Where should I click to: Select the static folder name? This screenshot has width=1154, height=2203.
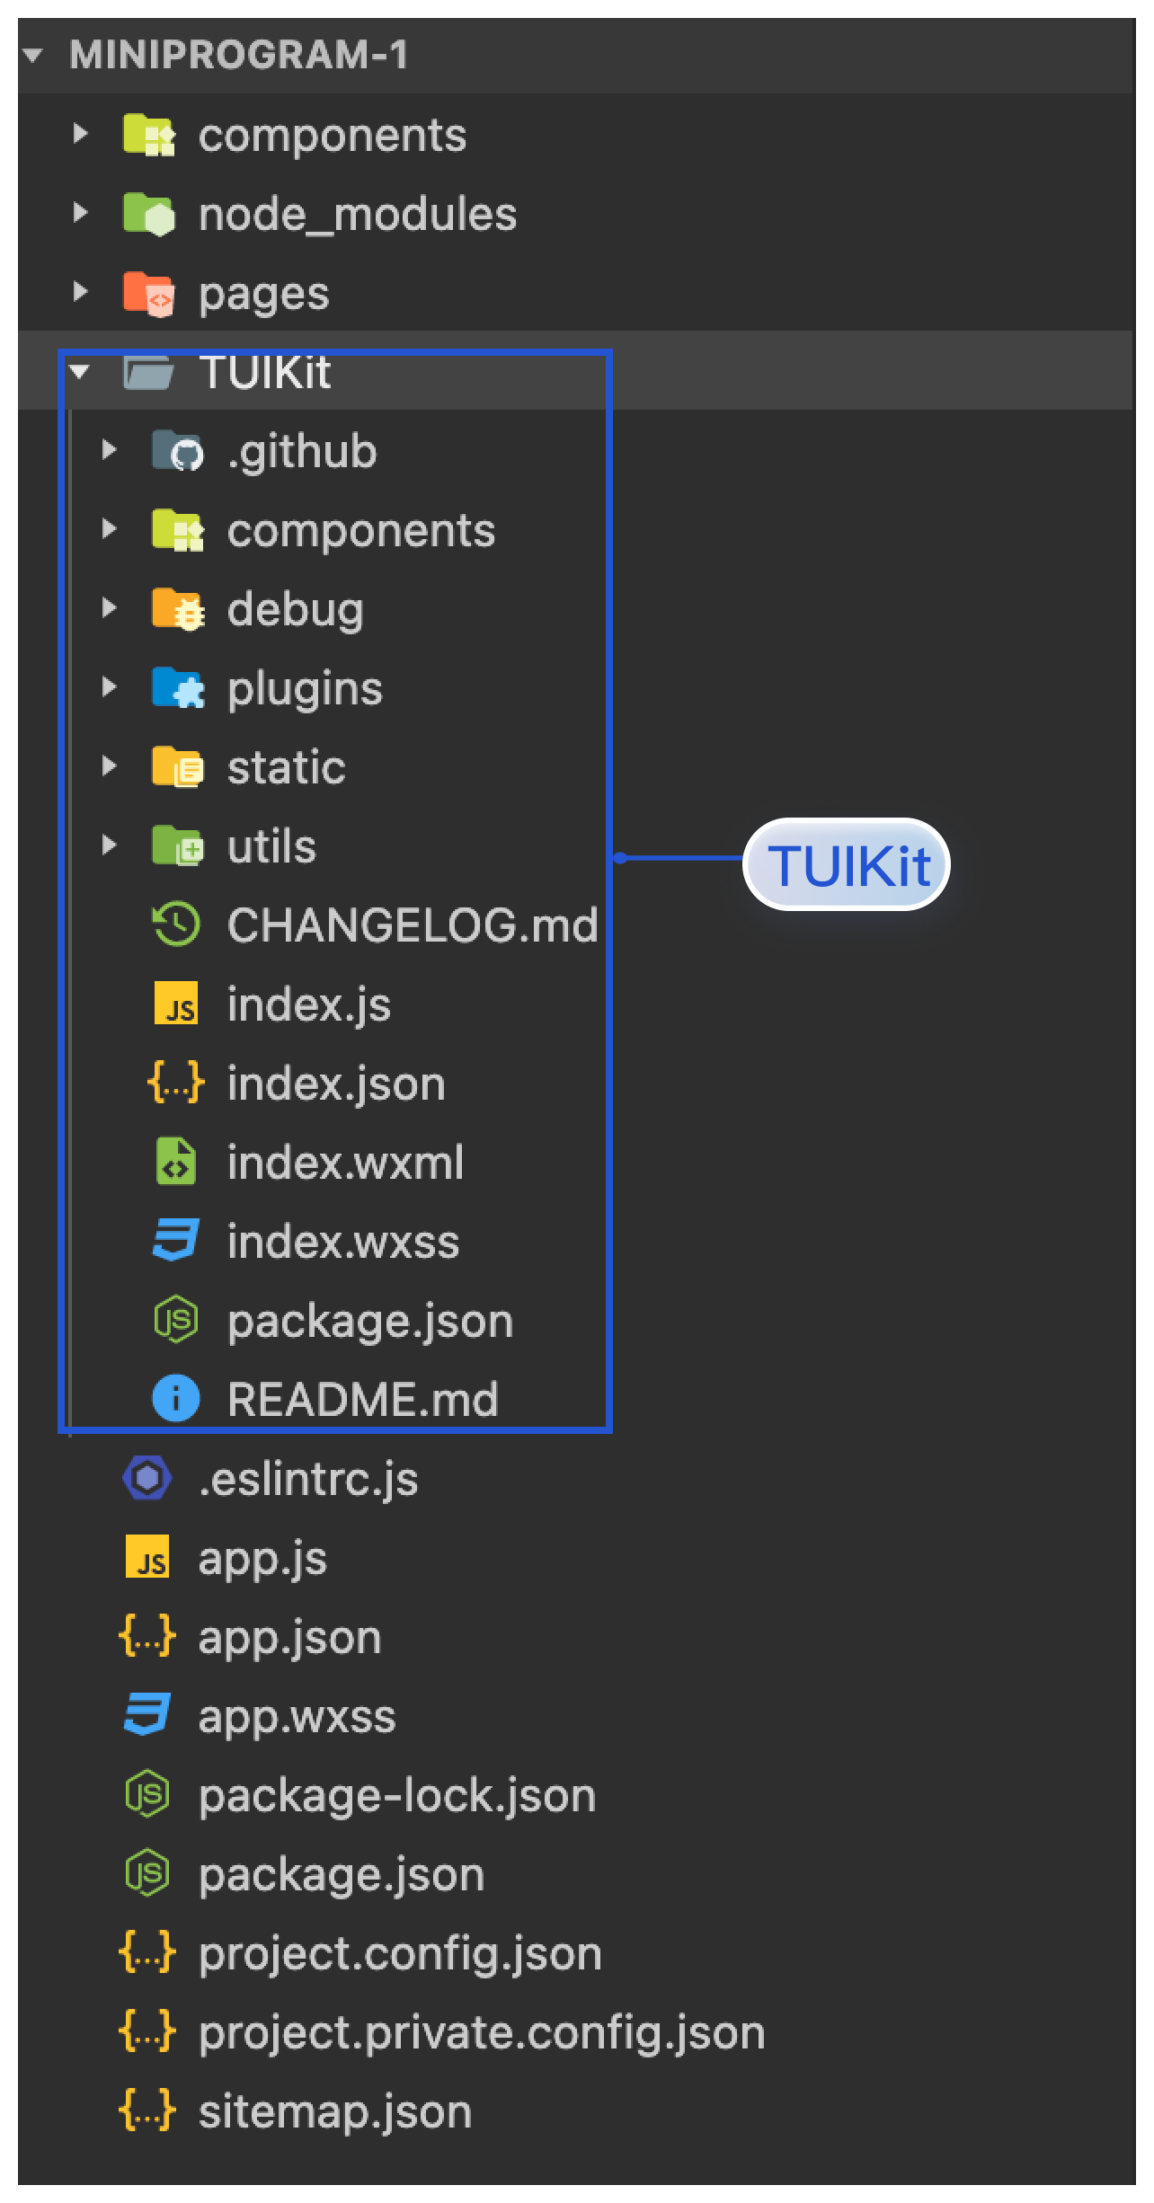tap(286, 768)
